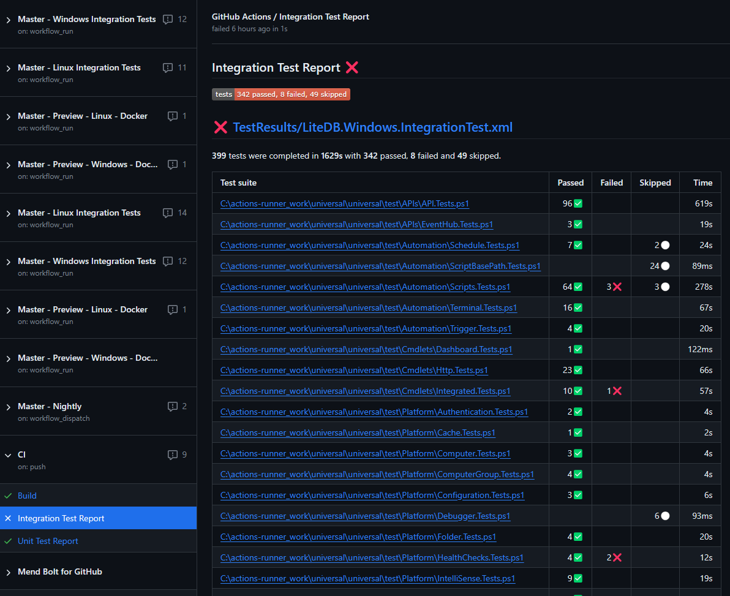Select the Unit Test Report check
The height and width of the screenshot is (596, 730).
[48, 541]
